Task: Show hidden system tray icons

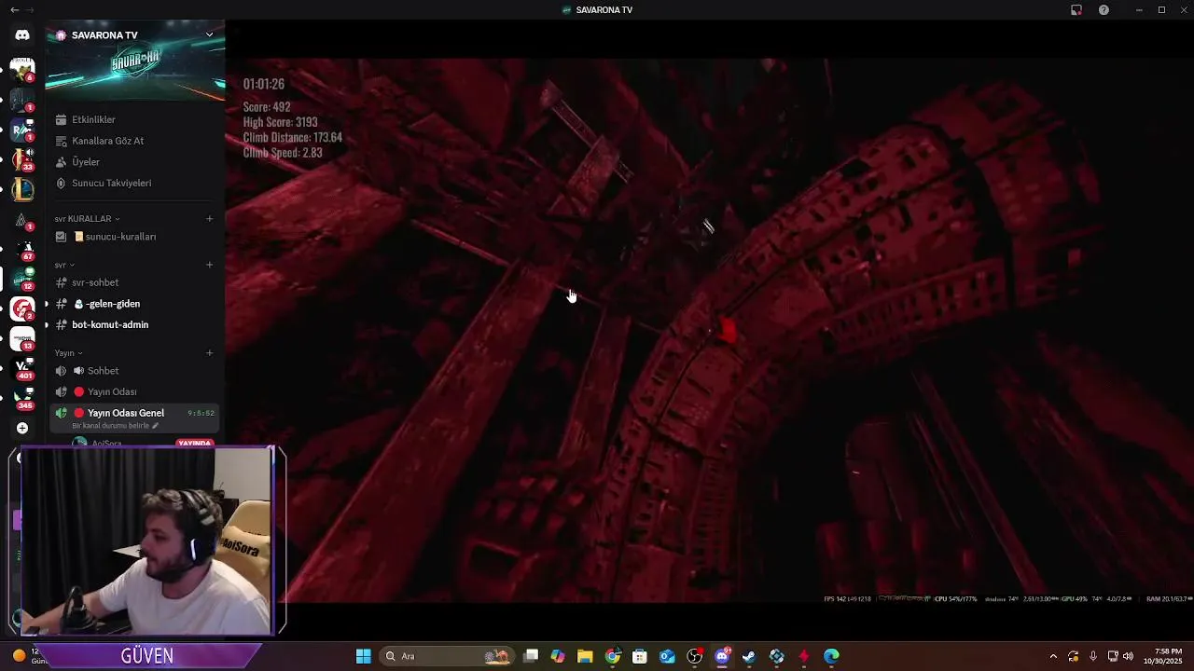Action: point(1053,656)
